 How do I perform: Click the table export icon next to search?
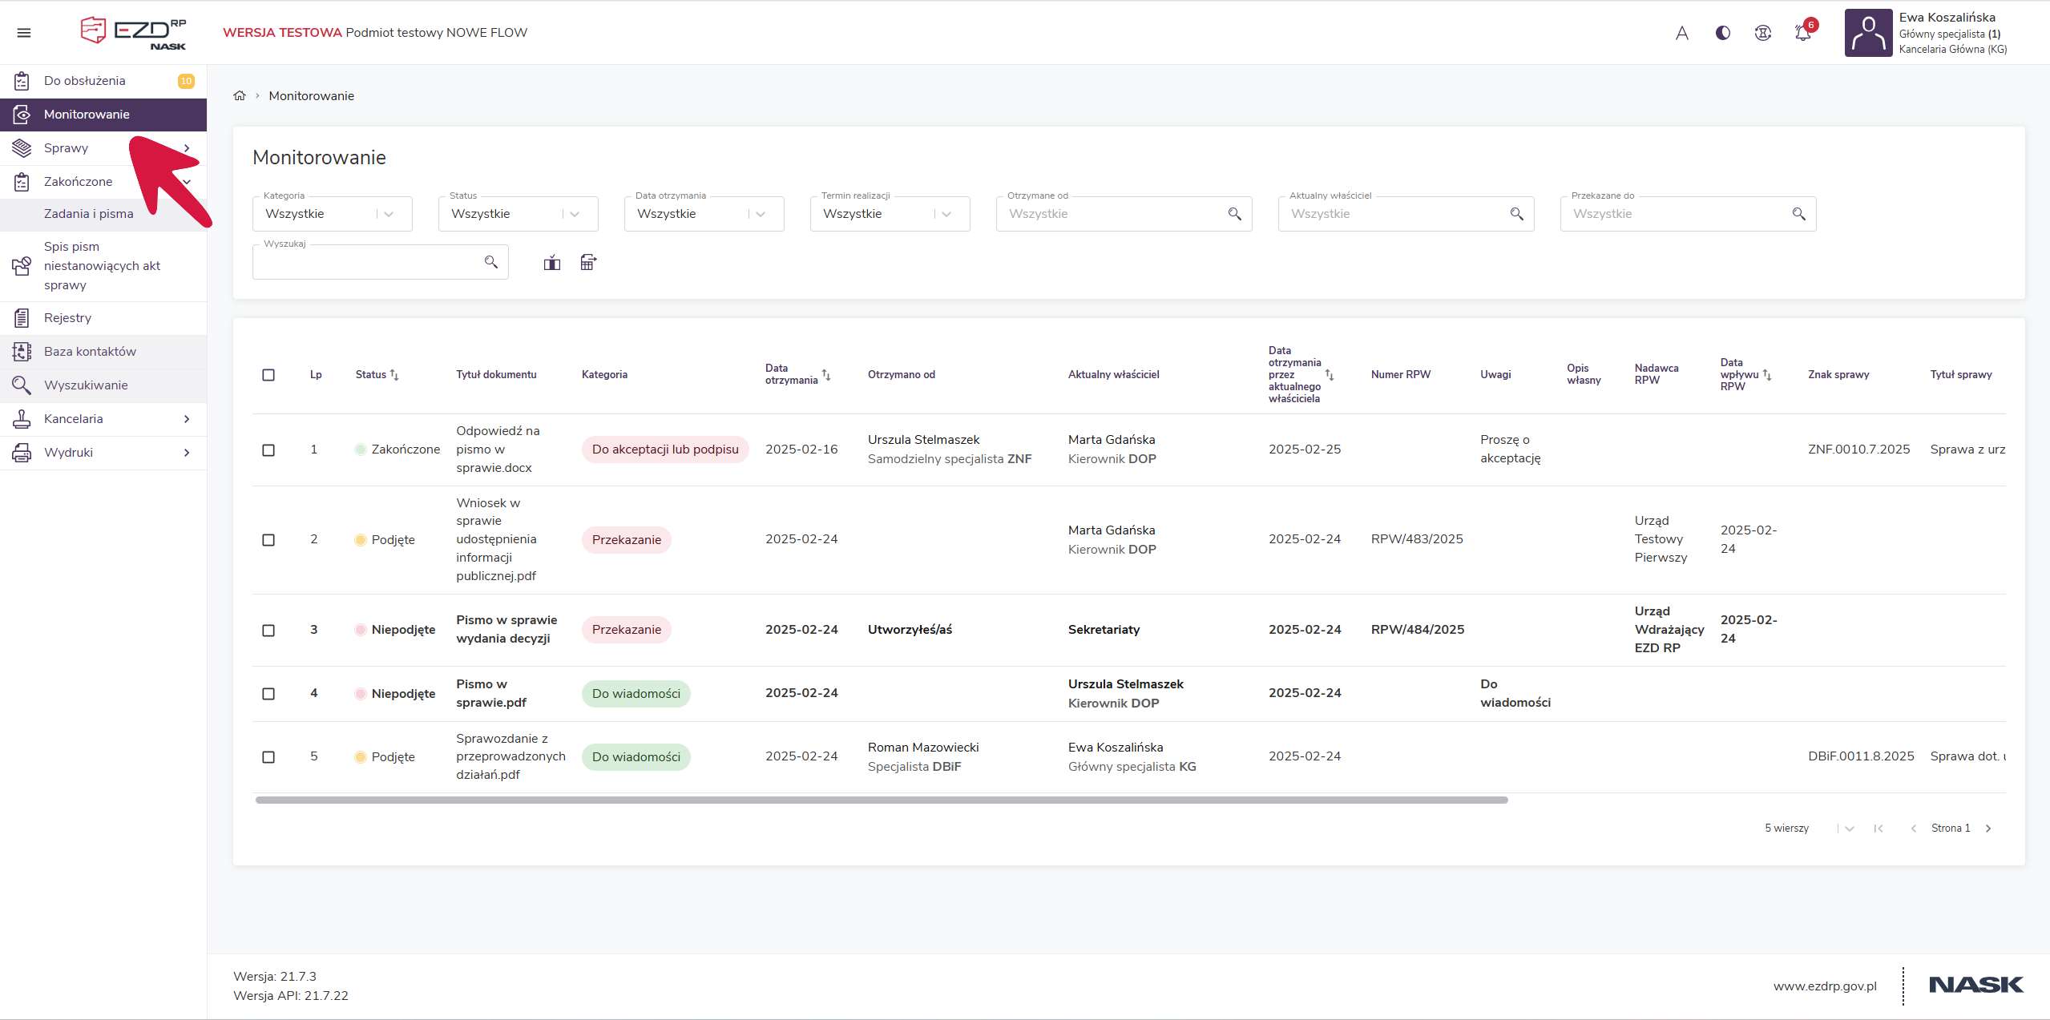(588, 262)
